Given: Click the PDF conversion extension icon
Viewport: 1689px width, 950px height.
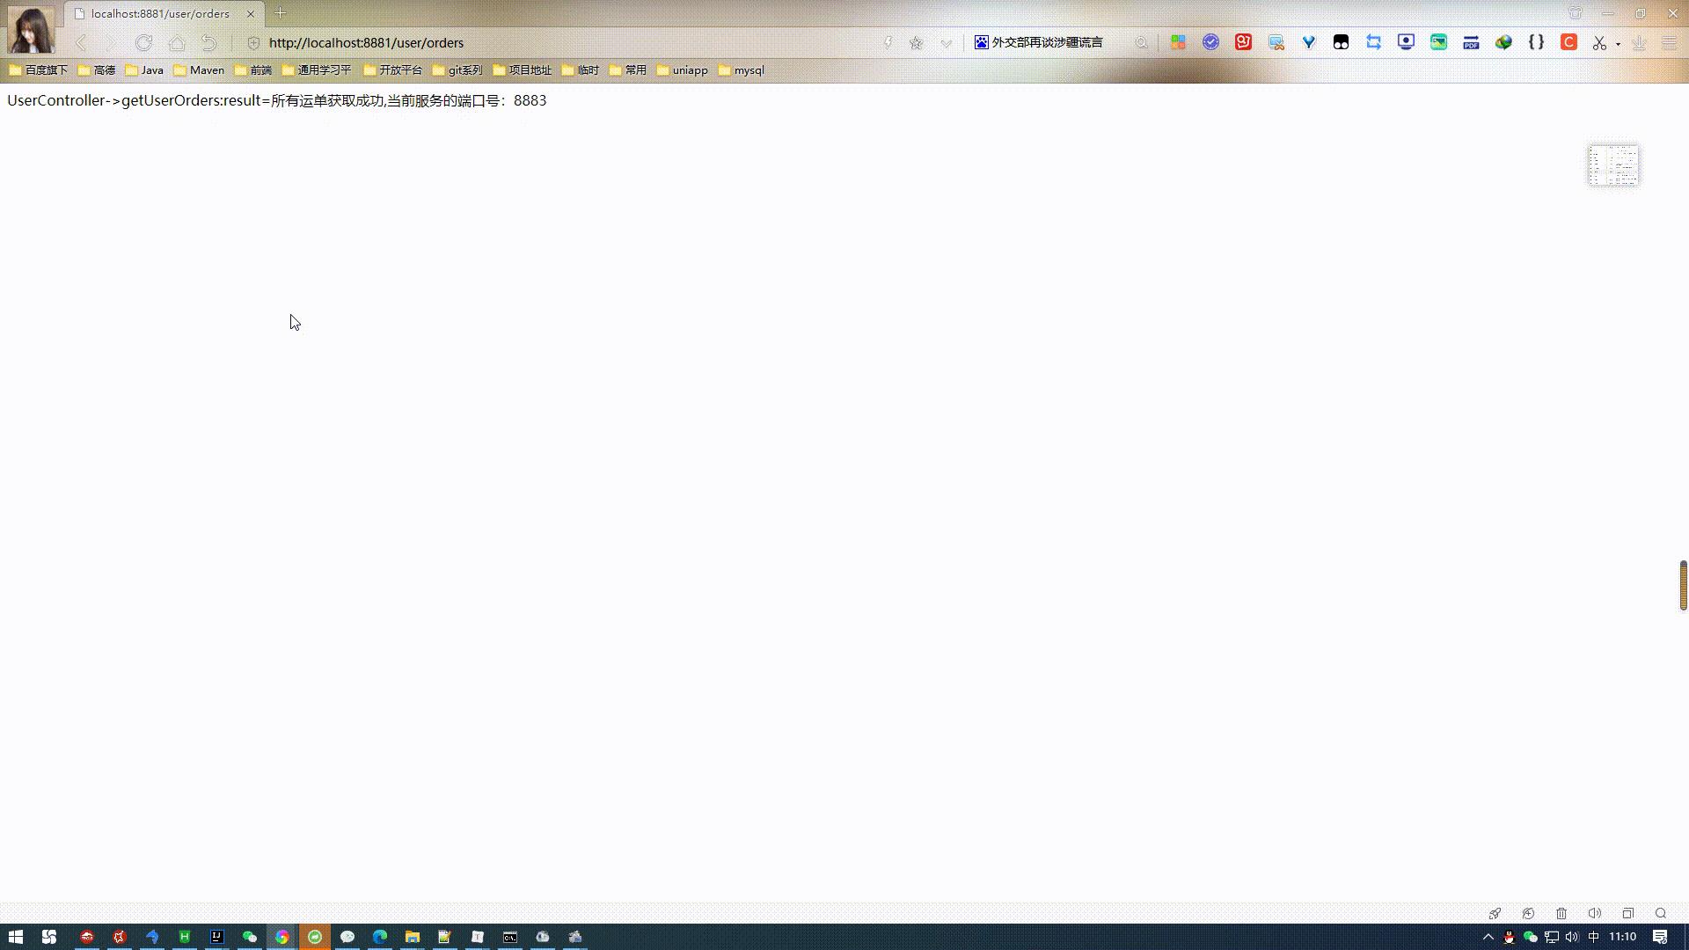Looking at the screenshot, I should click(1471, 42).
